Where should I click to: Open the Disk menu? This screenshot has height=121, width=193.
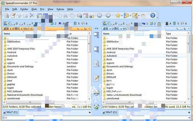[x=34, y=9]
